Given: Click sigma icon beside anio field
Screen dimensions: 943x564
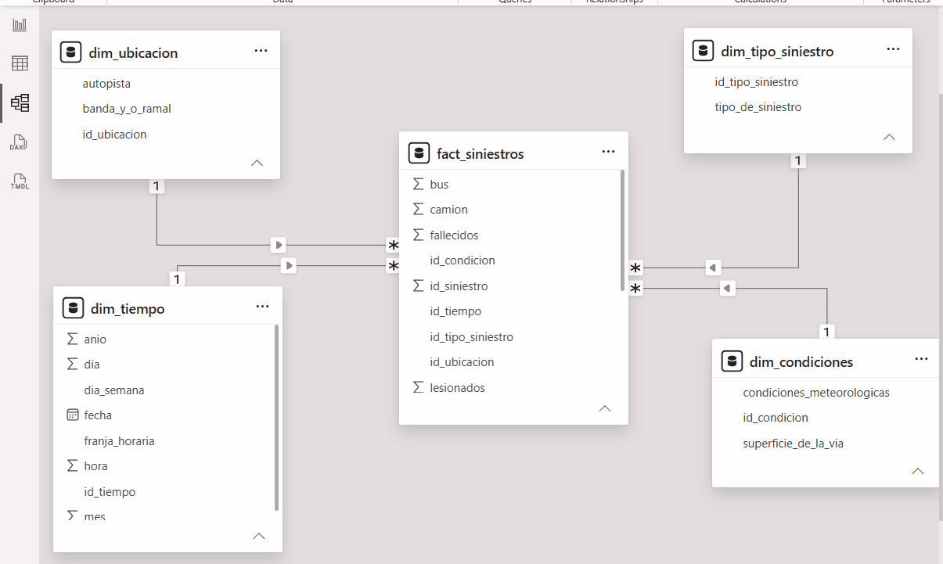Looking at the screenshot, I should point(72,339).
